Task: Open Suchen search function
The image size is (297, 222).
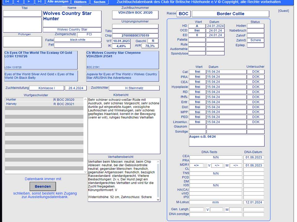Action: point(99,2)
